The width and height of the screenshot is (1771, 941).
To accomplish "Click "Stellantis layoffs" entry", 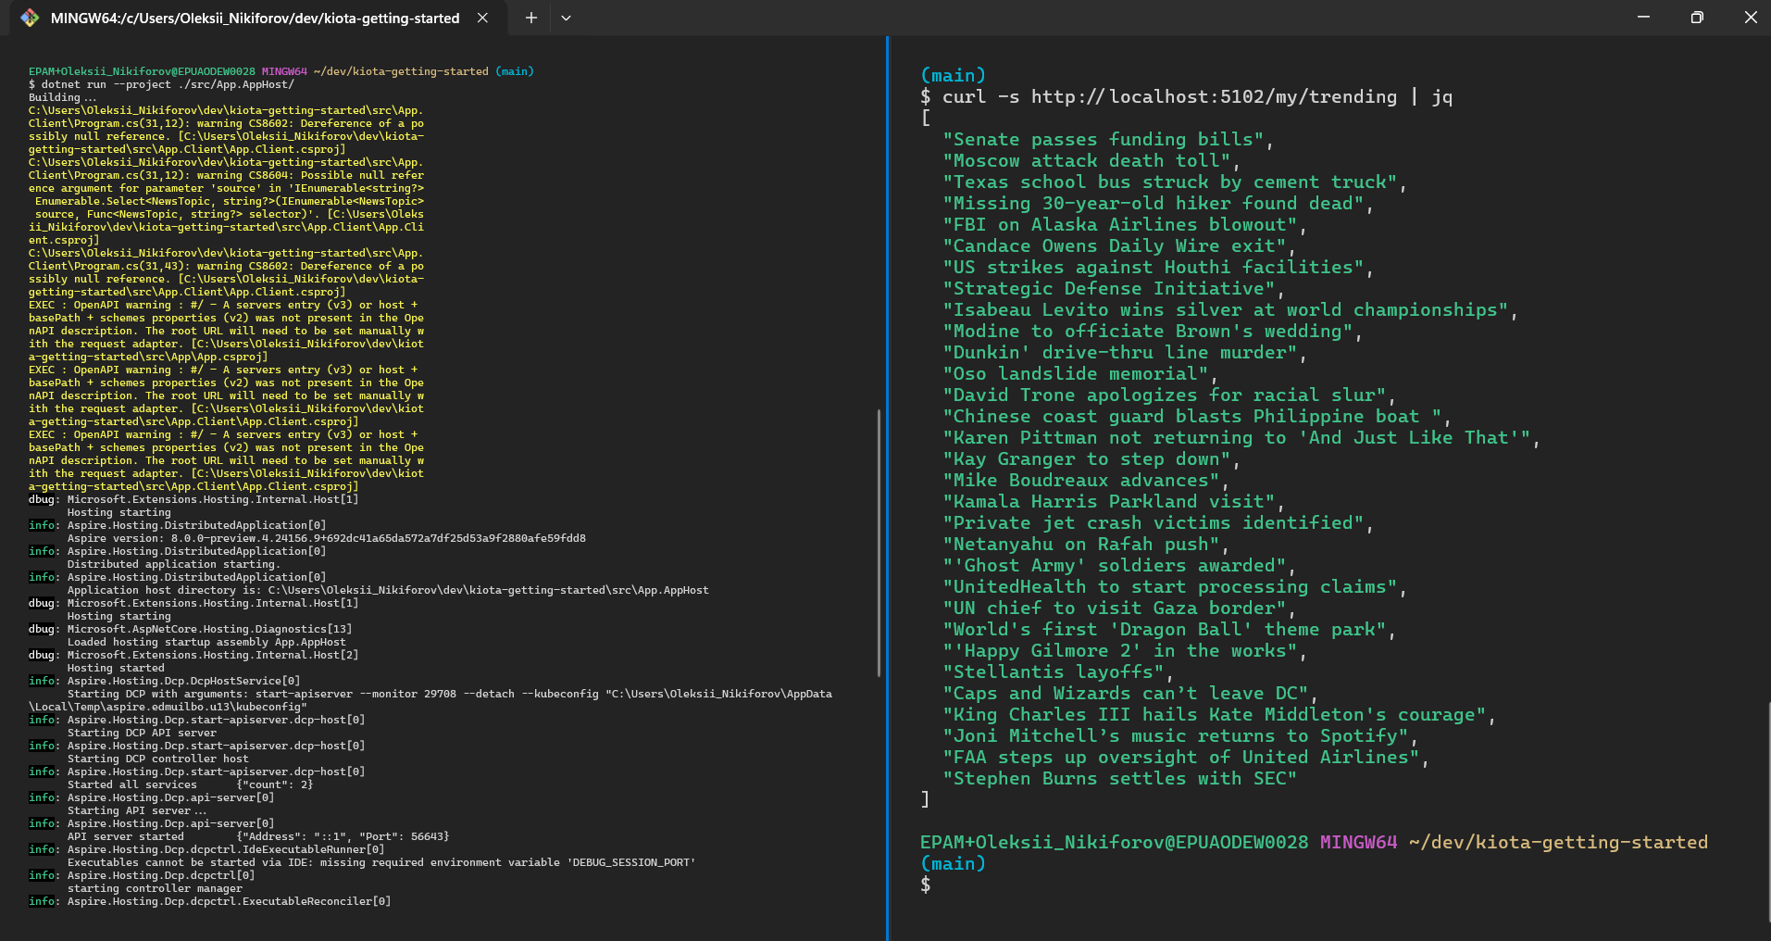I will (1057, 671).
